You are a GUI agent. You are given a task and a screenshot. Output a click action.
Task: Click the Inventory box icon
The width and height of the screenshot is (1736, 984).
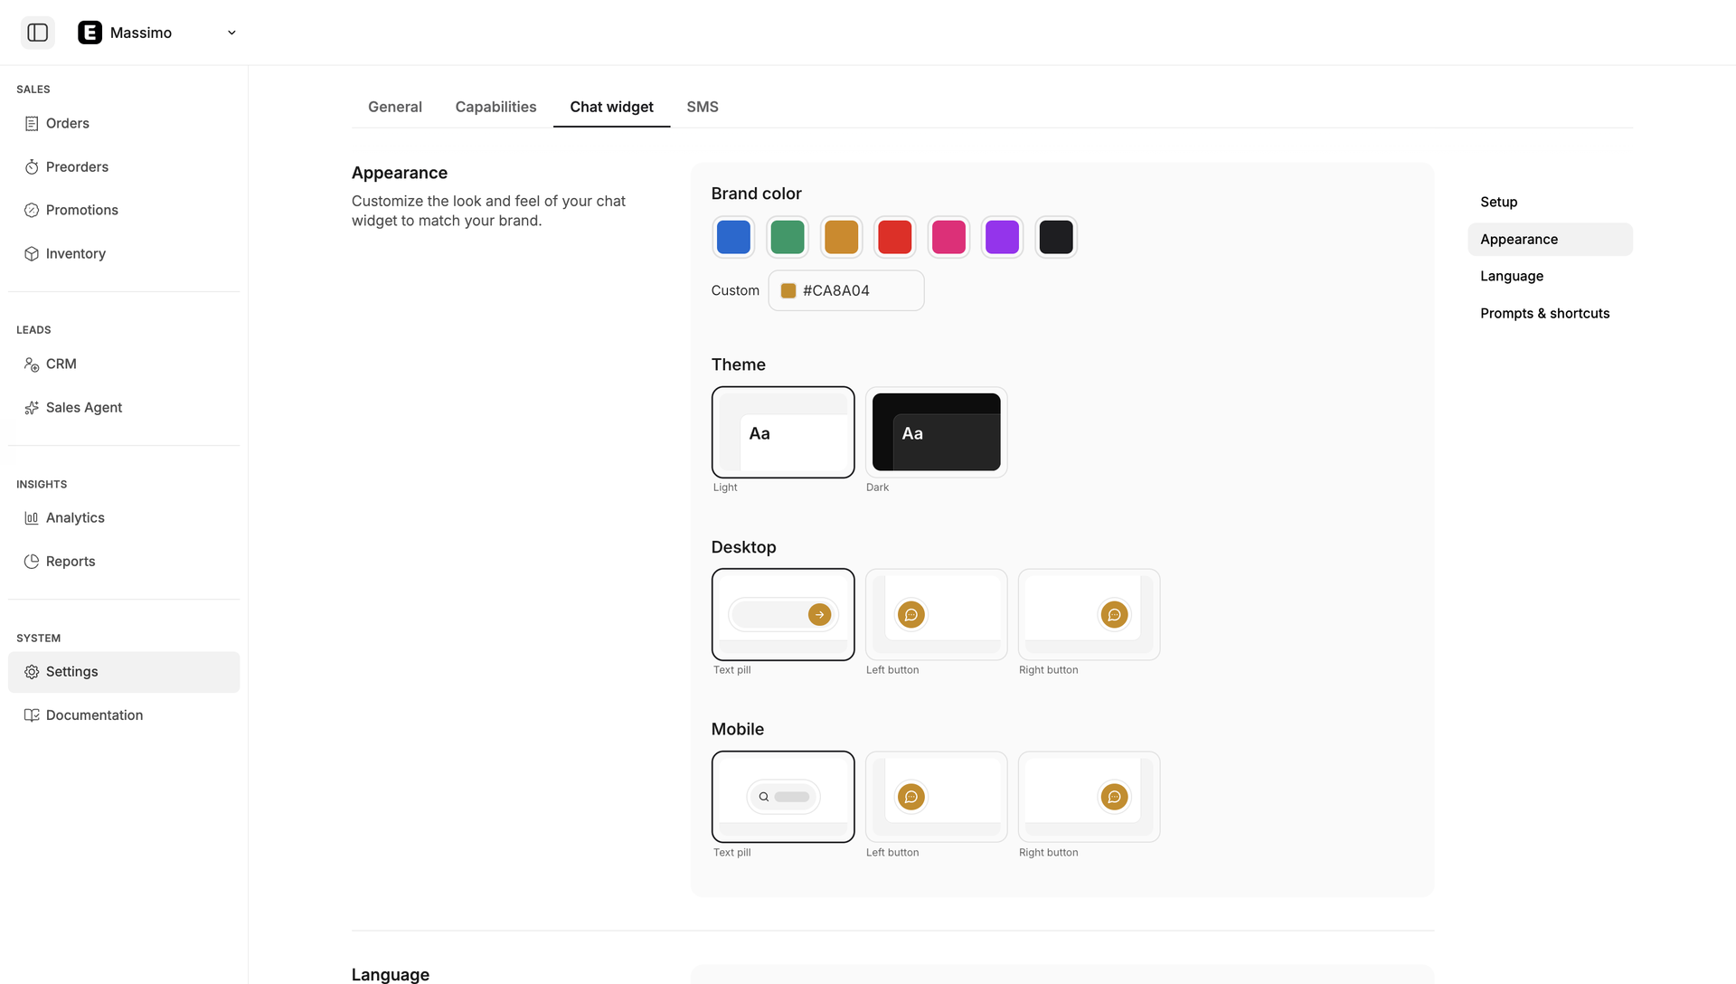[x=32, y=254]
